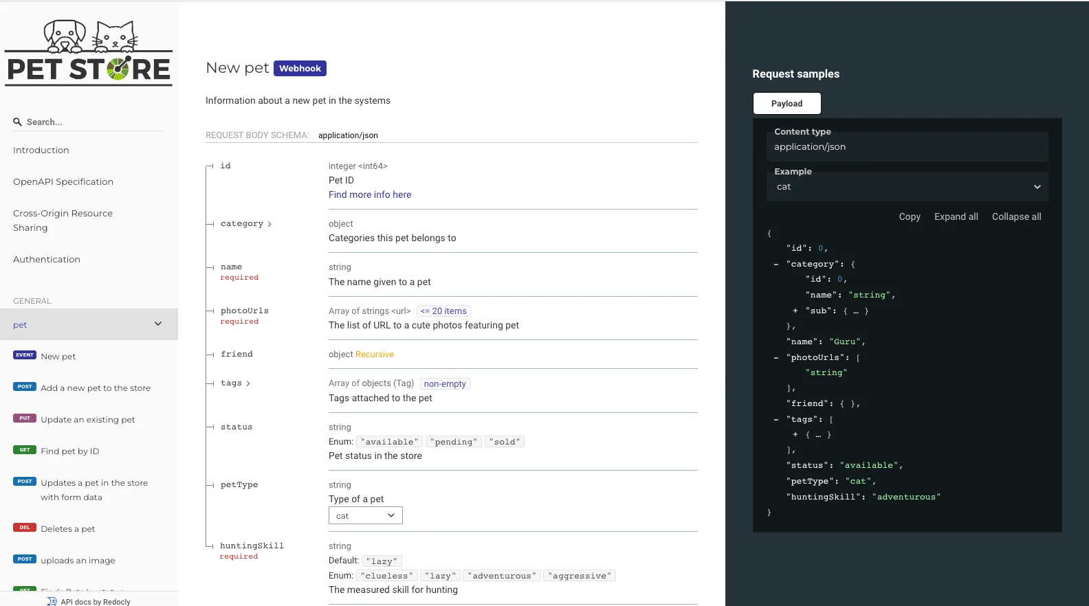Click the Pet Store logo
The image size is (1089, 606).
point(89,52)
